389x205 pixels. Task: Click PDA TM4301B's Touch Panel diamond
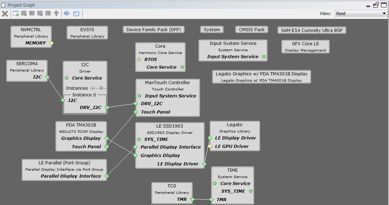click(107, 146)
